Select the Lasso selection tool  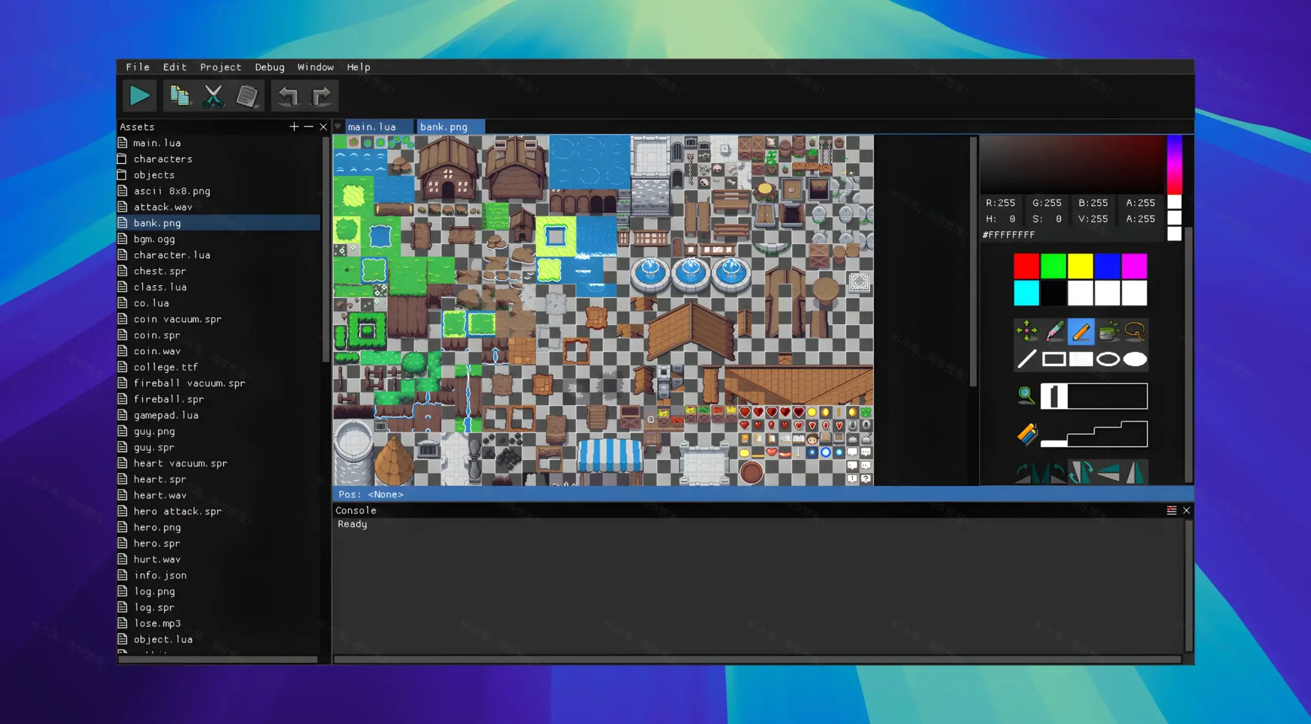click(x=1135, y=332)
